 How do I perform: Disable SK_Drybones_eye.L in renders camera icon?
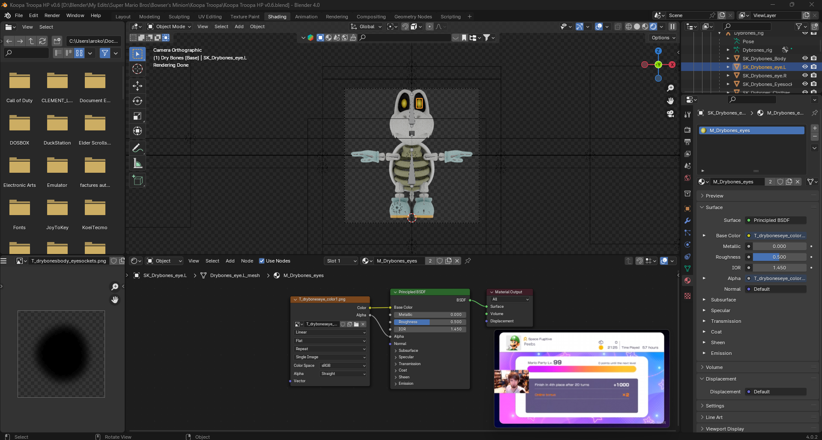[813, 67]
